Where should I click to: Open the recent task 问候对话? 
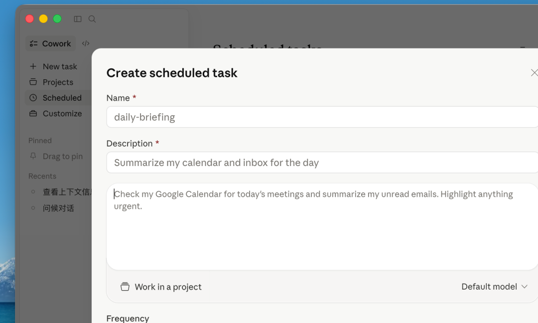pyautogui.click(x=58, y=208)
